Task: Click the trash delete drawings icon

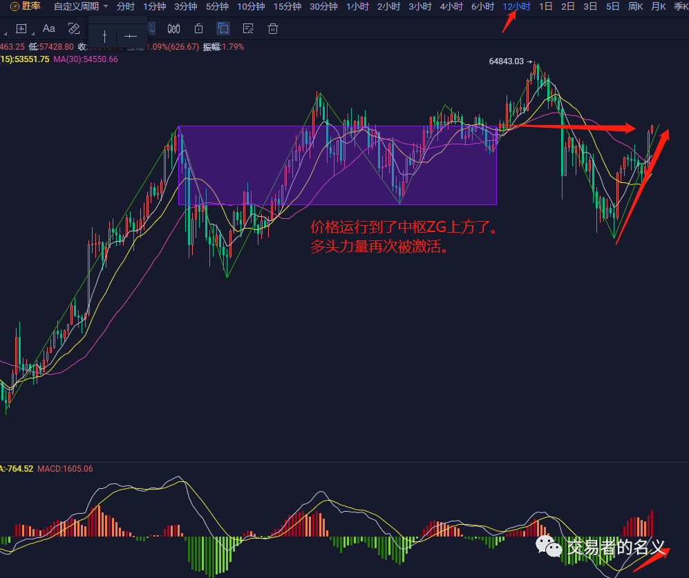Action: point(273,28)
